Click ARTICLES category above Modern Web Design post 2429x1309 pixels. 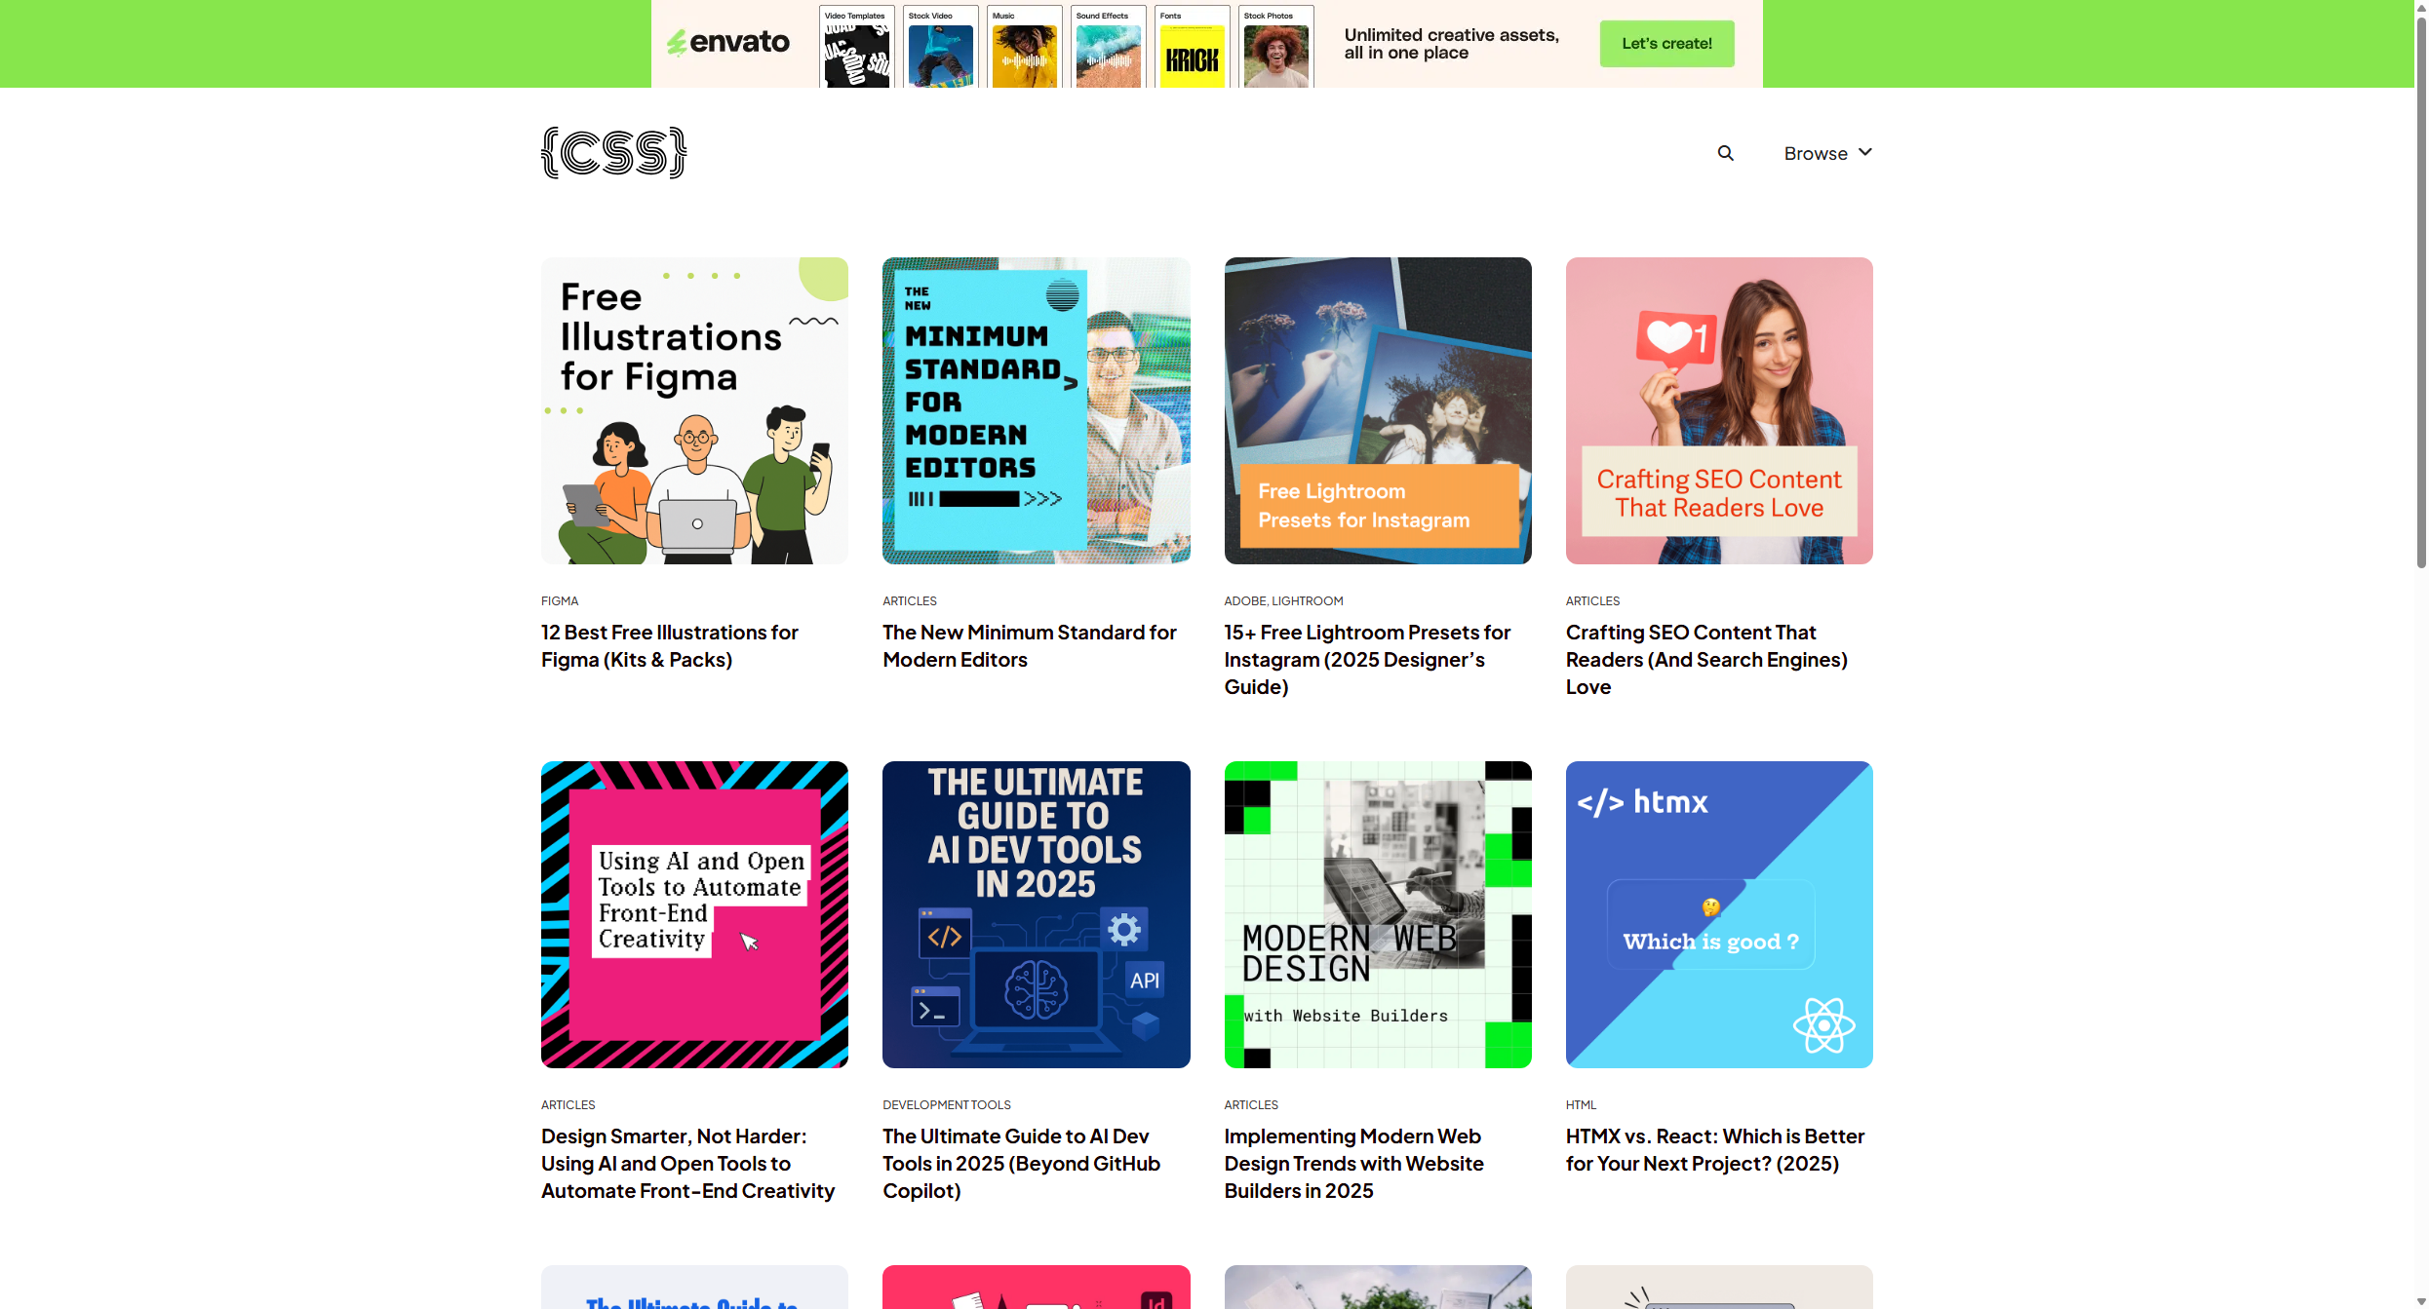1250,1105
